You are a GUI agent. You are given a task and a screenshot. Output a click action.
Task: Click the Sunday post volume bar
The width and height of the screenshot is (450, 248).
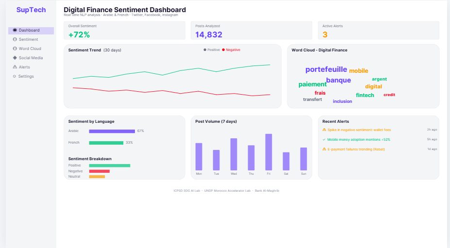[303, 159]
